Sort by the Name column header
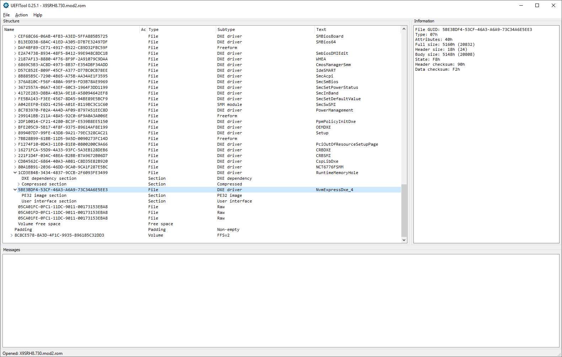 71,29
